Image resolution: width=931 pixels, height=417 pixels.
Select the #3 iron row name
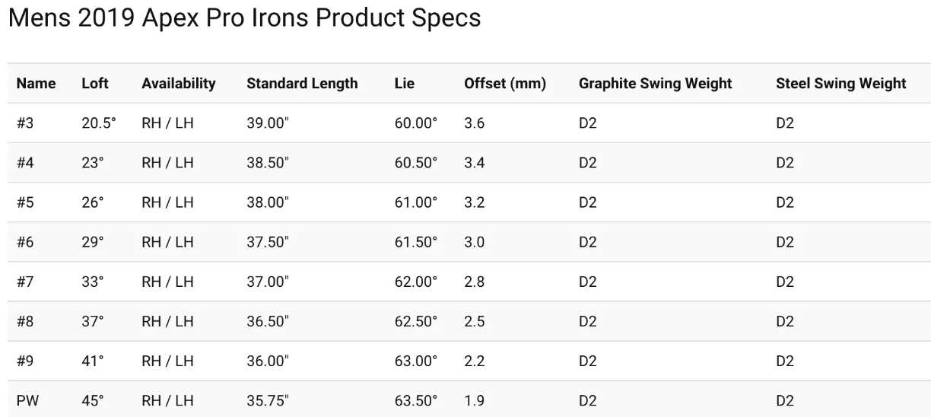click(25, 123)
